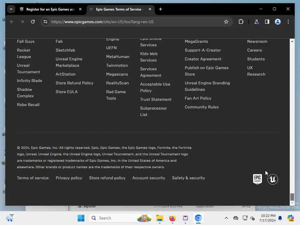This screenshot has height=225, width=300.
Task: Open the MegaGrants link
Action: pyautogui.click(x=196, y=42)
